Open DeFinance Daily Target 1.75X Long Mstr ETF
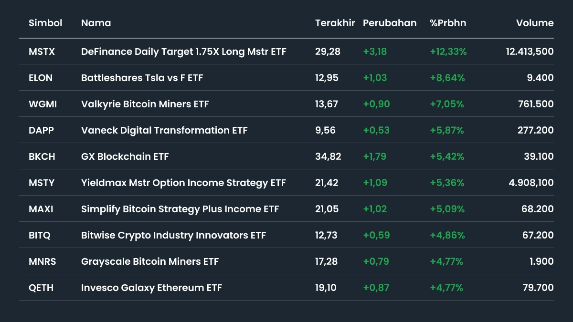 [184, 52]
